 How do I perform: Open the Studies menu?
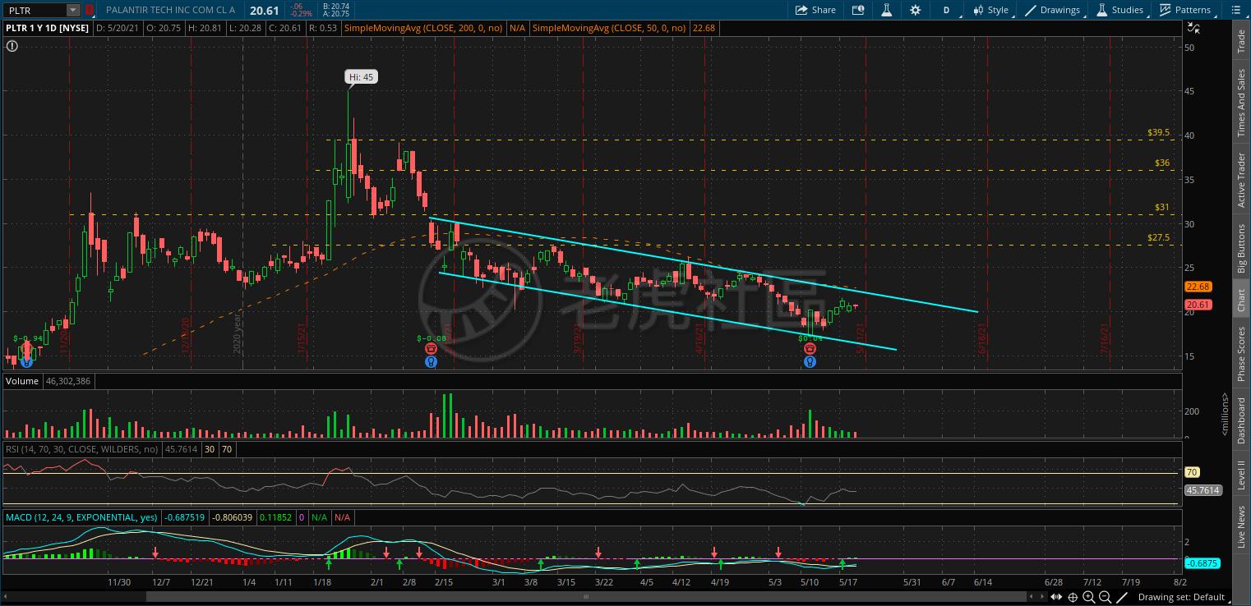pyautogui.click(x=1119, y=10)
